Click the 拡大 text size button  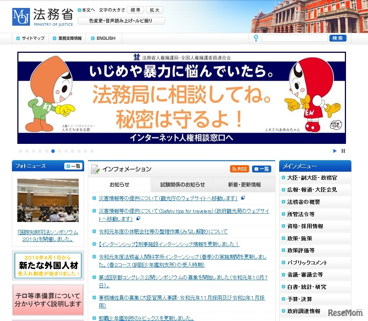[x=155, y=10]
